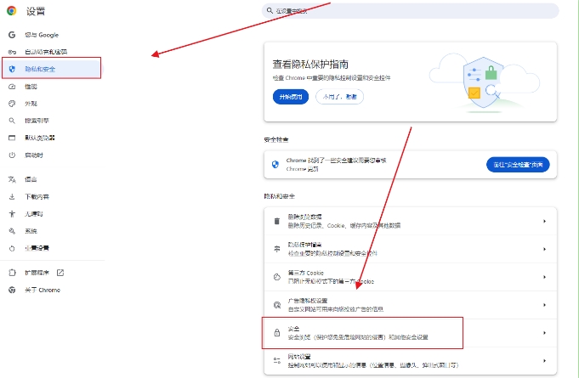Click the 广告隐私权设置 row icon

277,305
